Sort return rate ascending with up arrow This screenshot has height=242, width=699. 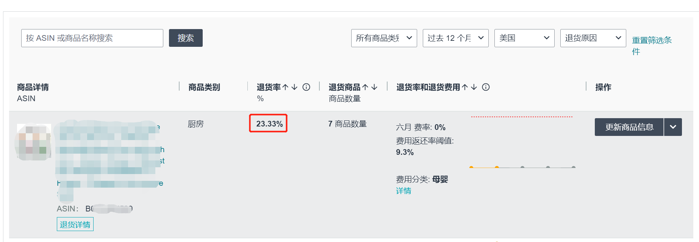(x=286, y=87)
